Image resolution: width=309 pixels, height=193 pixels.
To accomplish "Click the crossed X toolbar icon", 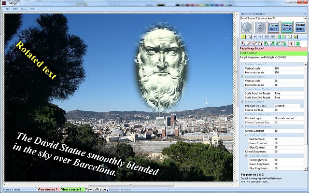I will 290,37.
